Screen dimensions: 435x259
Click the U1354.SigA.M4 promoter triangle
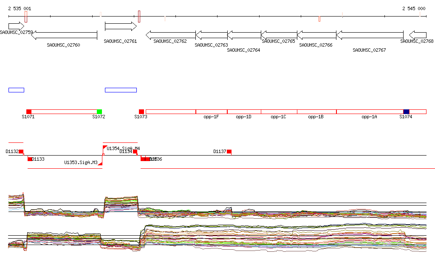pyautogui.click(x=105, y=147)
